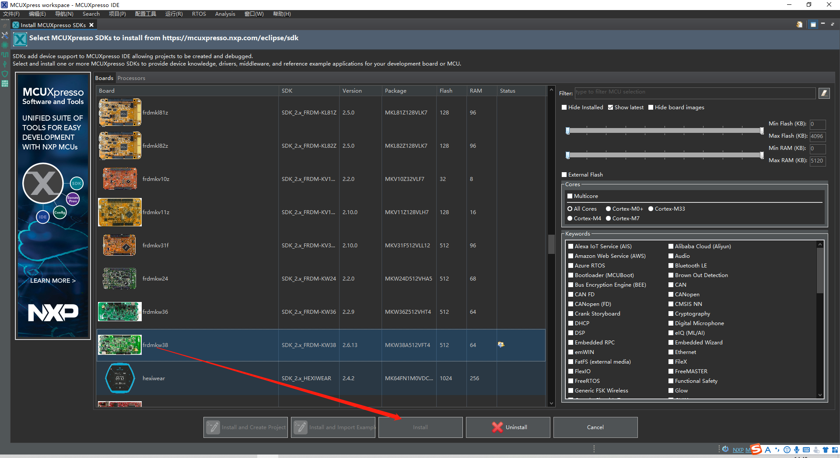Select the Cortex-M0+ radio button
The height and width of the screenshot is (458, 840).
[609, 209]
